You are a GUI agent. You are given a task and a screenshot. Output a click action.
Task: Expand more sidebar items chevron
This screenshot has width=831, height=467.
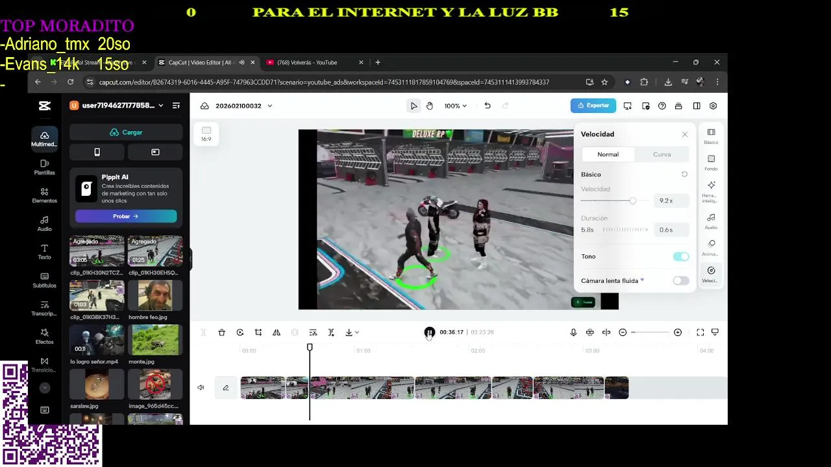pos(45,388)
